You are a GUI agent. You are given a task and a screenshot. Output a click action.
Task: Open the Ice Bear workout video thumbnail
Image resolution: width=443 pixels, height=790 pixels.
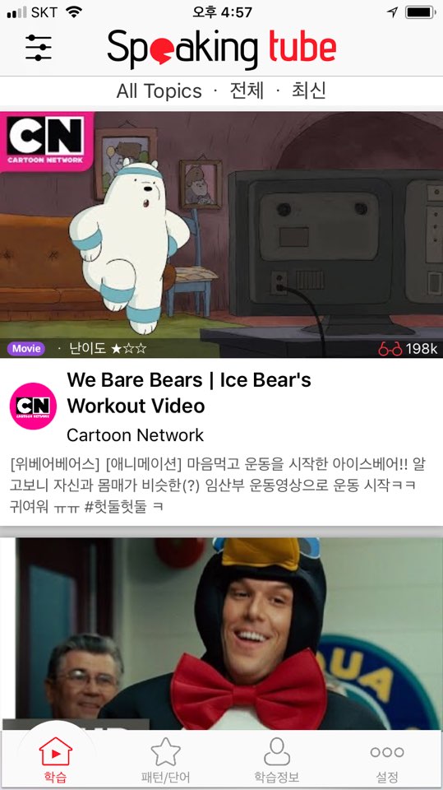coord(222,235)
